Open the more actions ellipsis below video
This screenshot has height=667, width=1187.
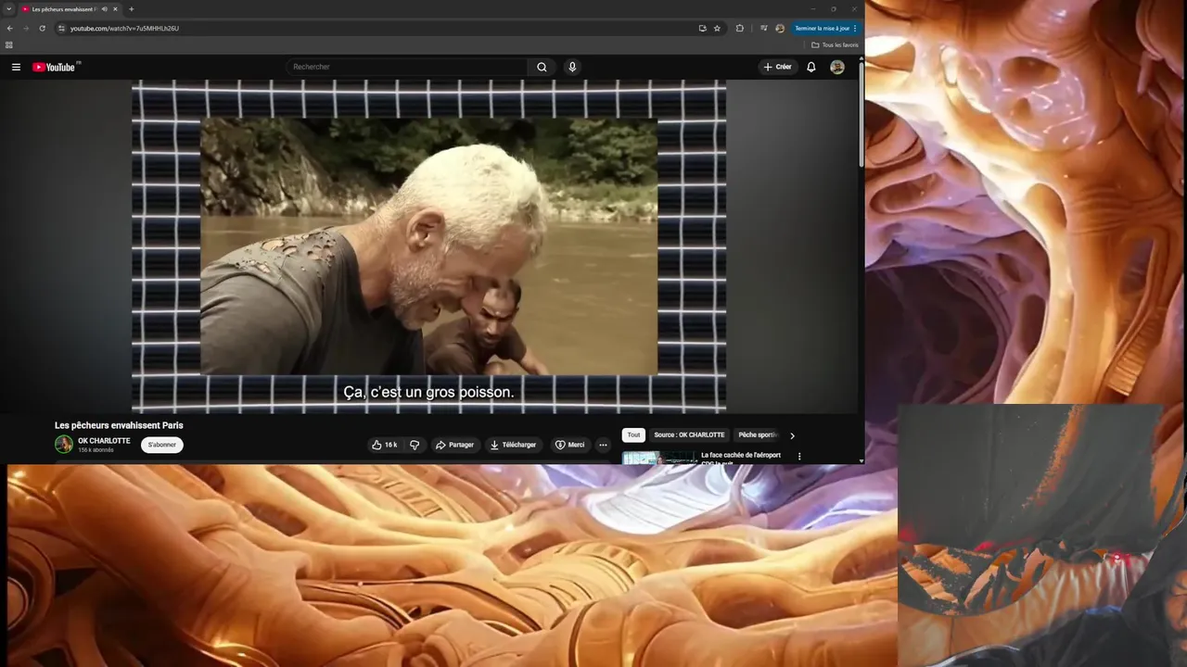[x=603, y=445]
